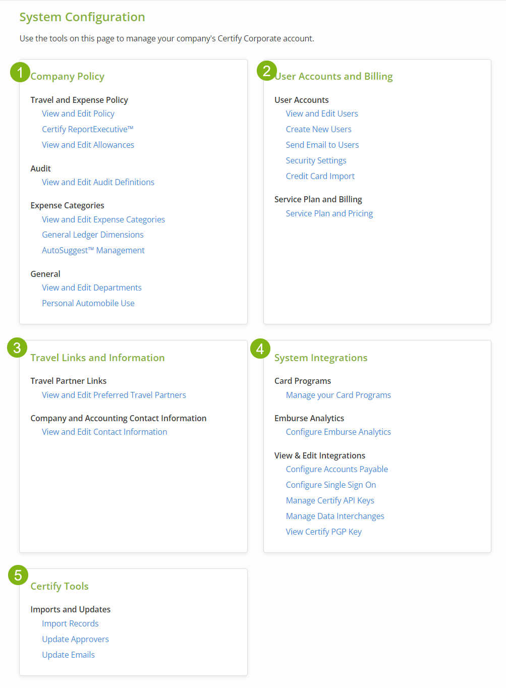Image resolution: width=506 pixels, height=688 pixels.
Task: Click badge 4 on System Integrations
Action: pos(260,348)
